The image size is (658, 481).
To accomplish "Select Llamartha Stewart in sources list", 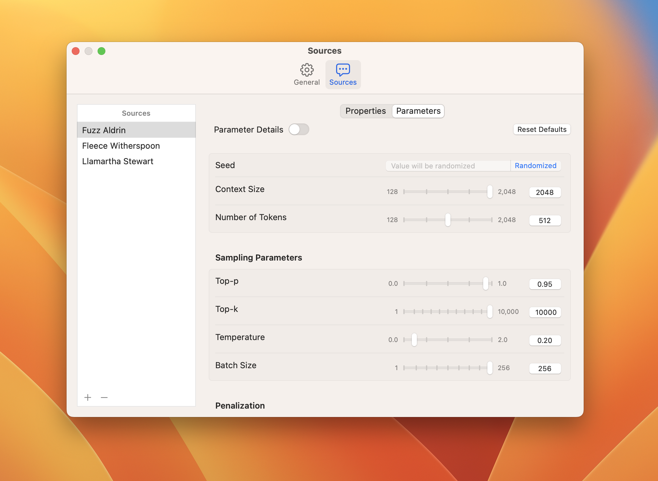I will click(x=136, y=161).
